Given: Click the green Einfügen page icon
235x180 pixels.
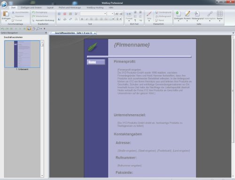Looking at the screenshot, I should [x=179, y=16].
